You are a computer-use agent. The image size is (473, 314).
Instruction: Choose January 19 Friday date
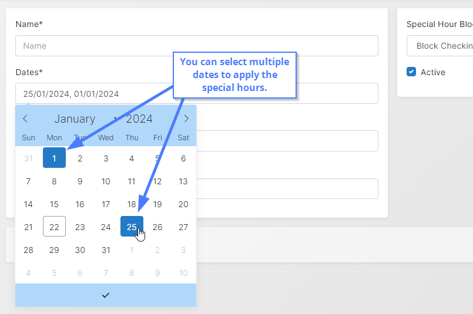pyautogui.click(x=157, y=204)
